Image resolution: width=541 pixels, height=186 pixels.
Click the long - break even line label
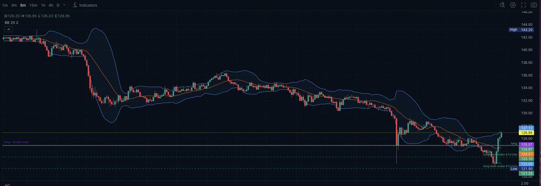click(16, 142)
